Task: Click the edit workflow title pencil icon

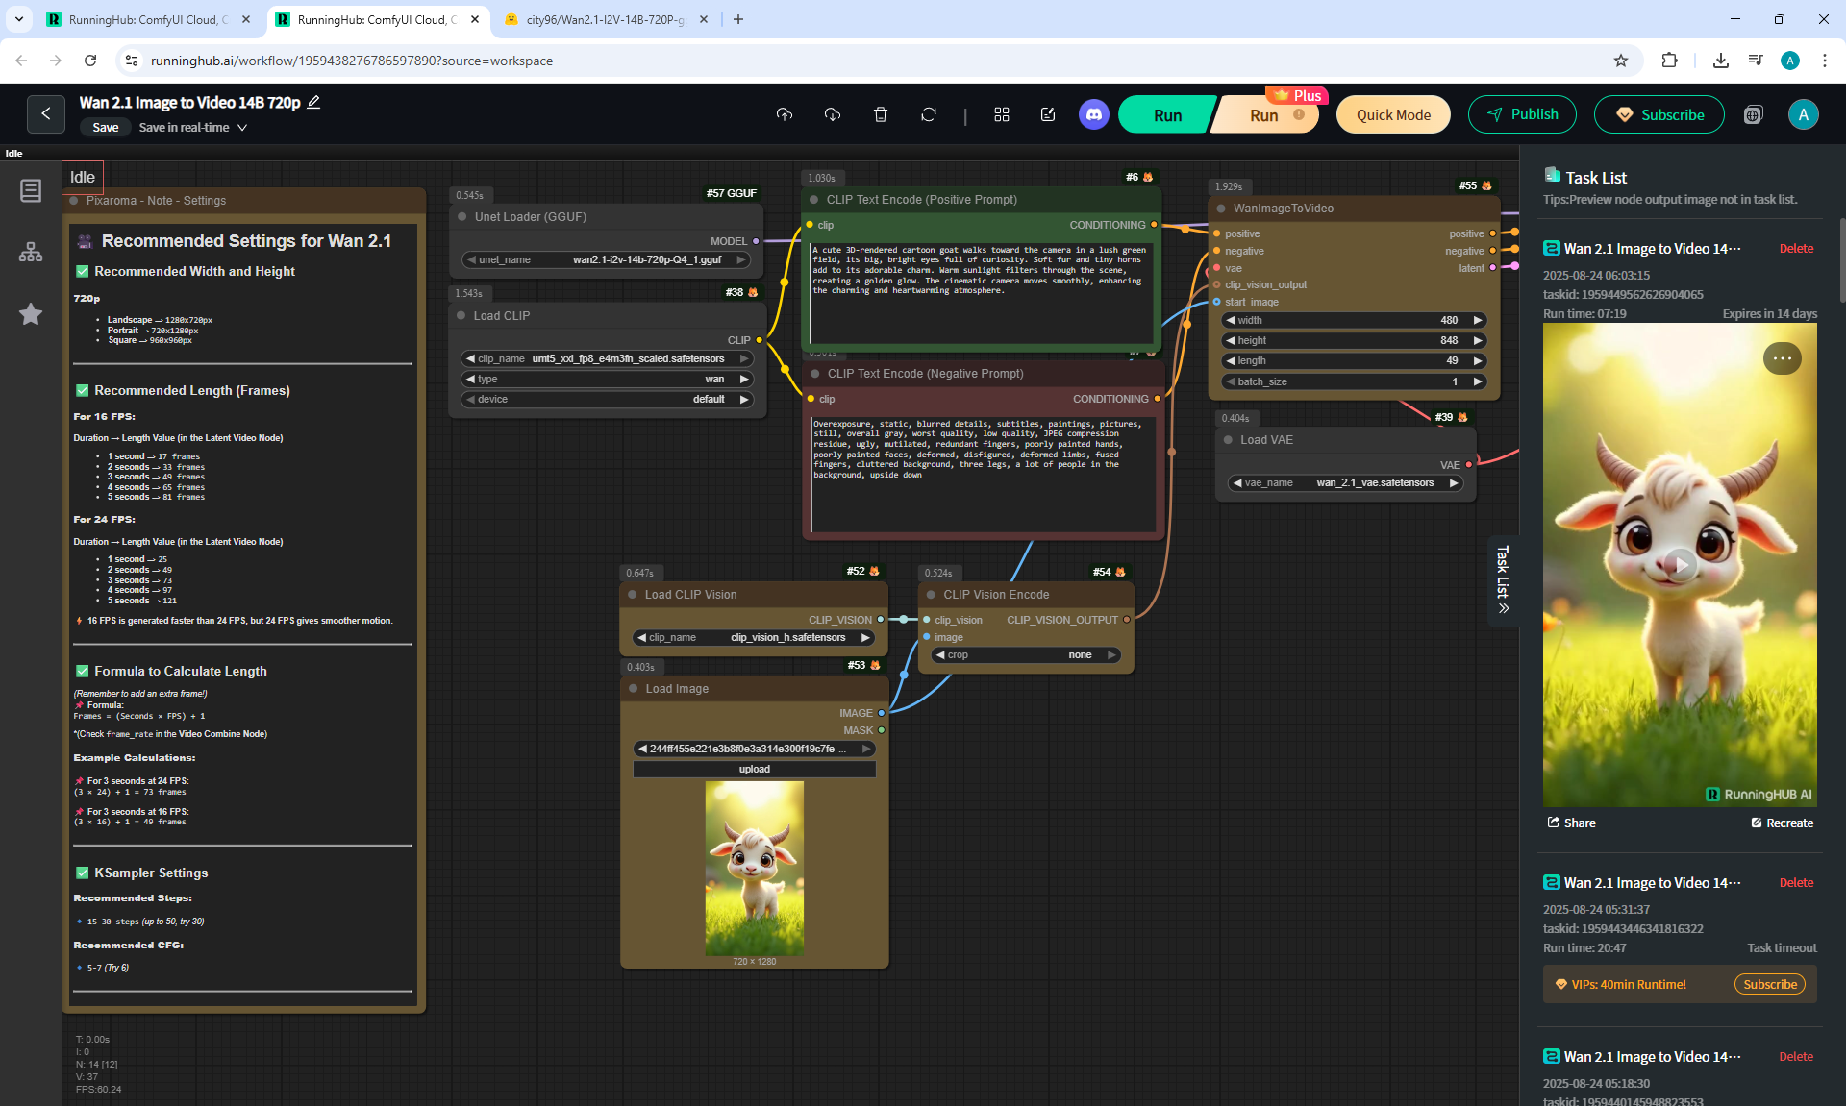Action: click(x=313, y=102)
